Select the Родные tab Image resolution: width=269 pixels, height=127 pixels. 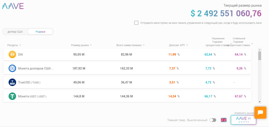(40, 32)
